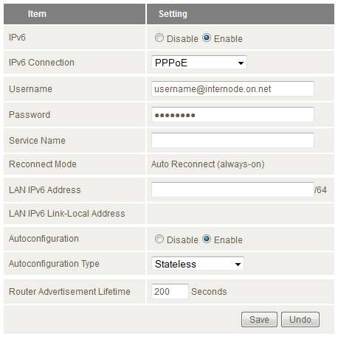Select the IPv6 Disable radio button
338x339 pixels.
pyautogui.click(x=159, y=38)
